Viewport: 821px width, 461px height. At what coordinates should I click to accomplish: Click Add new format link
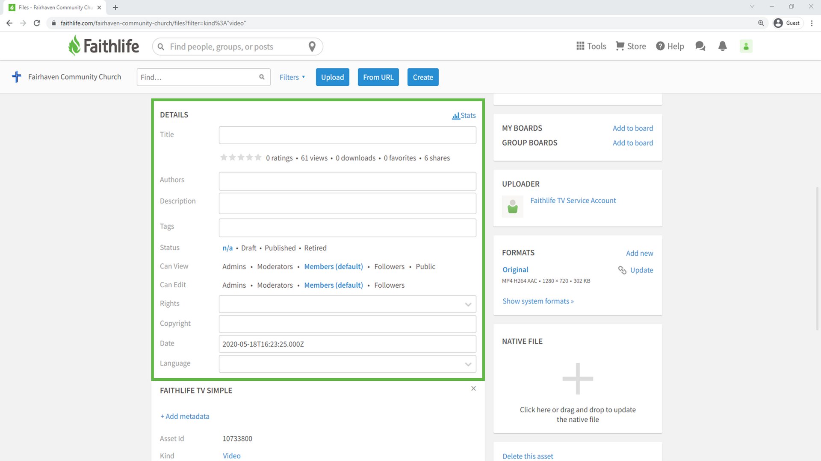click(x=639, y=253)
